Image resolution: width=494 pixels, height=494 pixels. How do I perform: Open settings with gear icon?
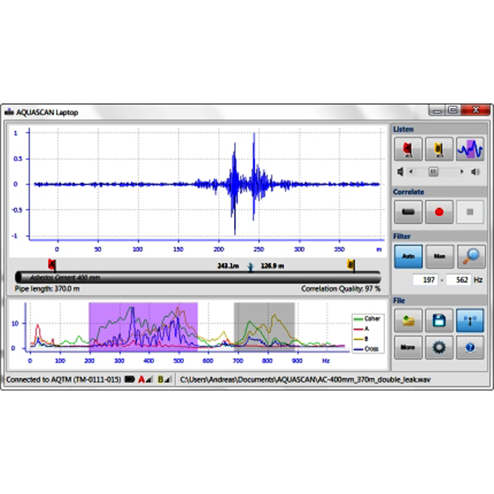point(439,348)
